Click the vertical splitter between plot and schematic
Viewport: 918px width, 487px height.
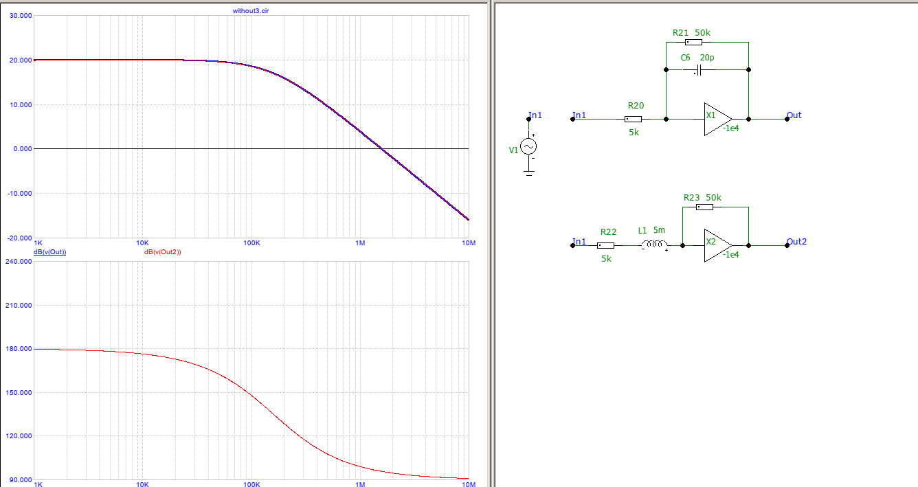pos(491,243)
